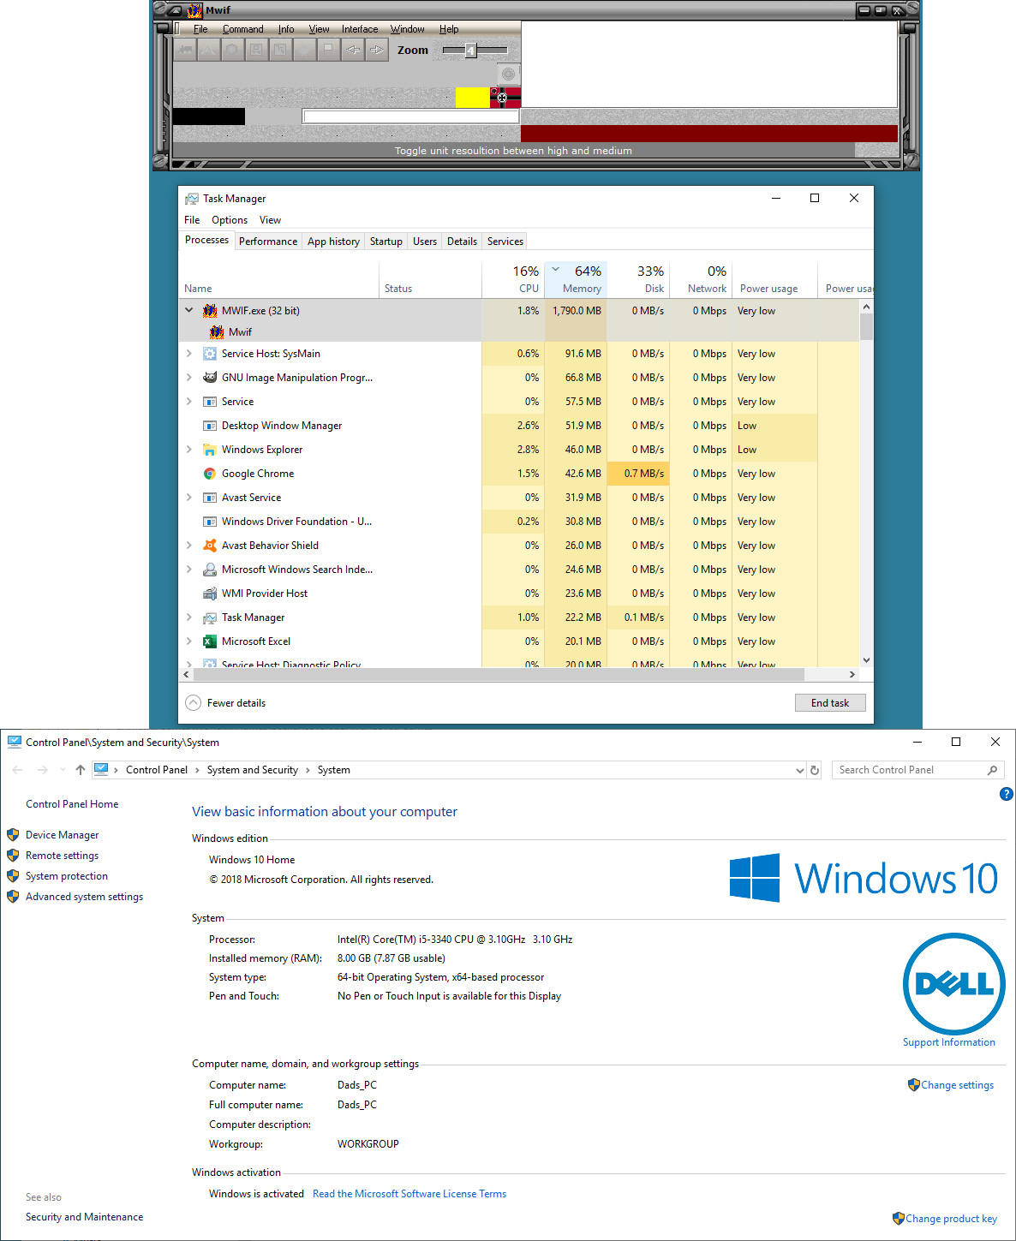Expand the Avast Service process row

coord(189,498)
